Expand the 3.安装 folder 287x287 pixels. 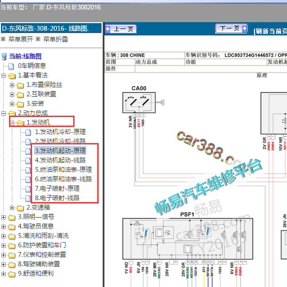(12, 104)
